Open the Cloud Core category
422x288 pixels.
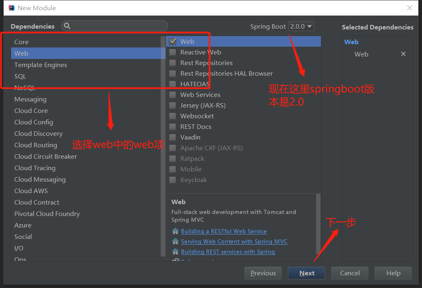point(85,110)
